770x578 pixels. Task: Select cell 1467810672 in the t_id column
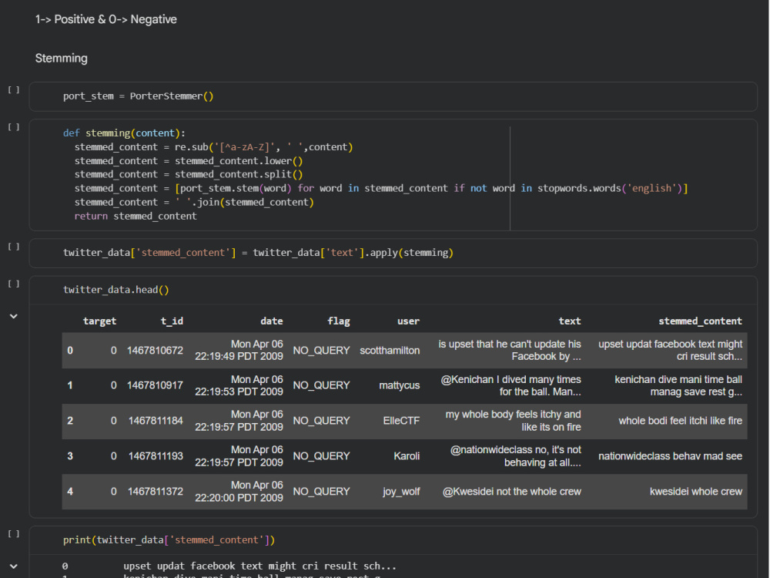click(156, 351)
